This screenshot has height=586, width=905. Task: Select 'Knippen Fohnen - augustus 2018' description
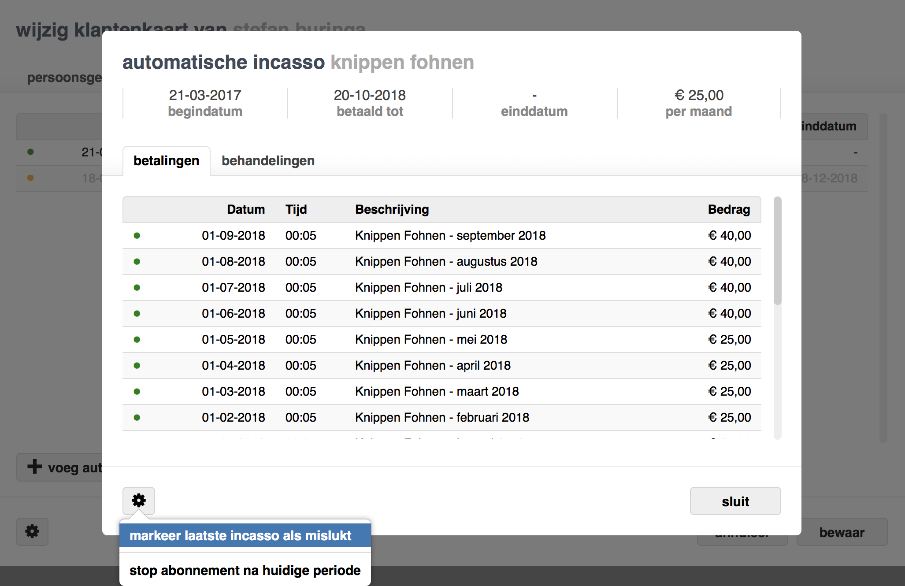pyautogui.click(x=446, y=262)
